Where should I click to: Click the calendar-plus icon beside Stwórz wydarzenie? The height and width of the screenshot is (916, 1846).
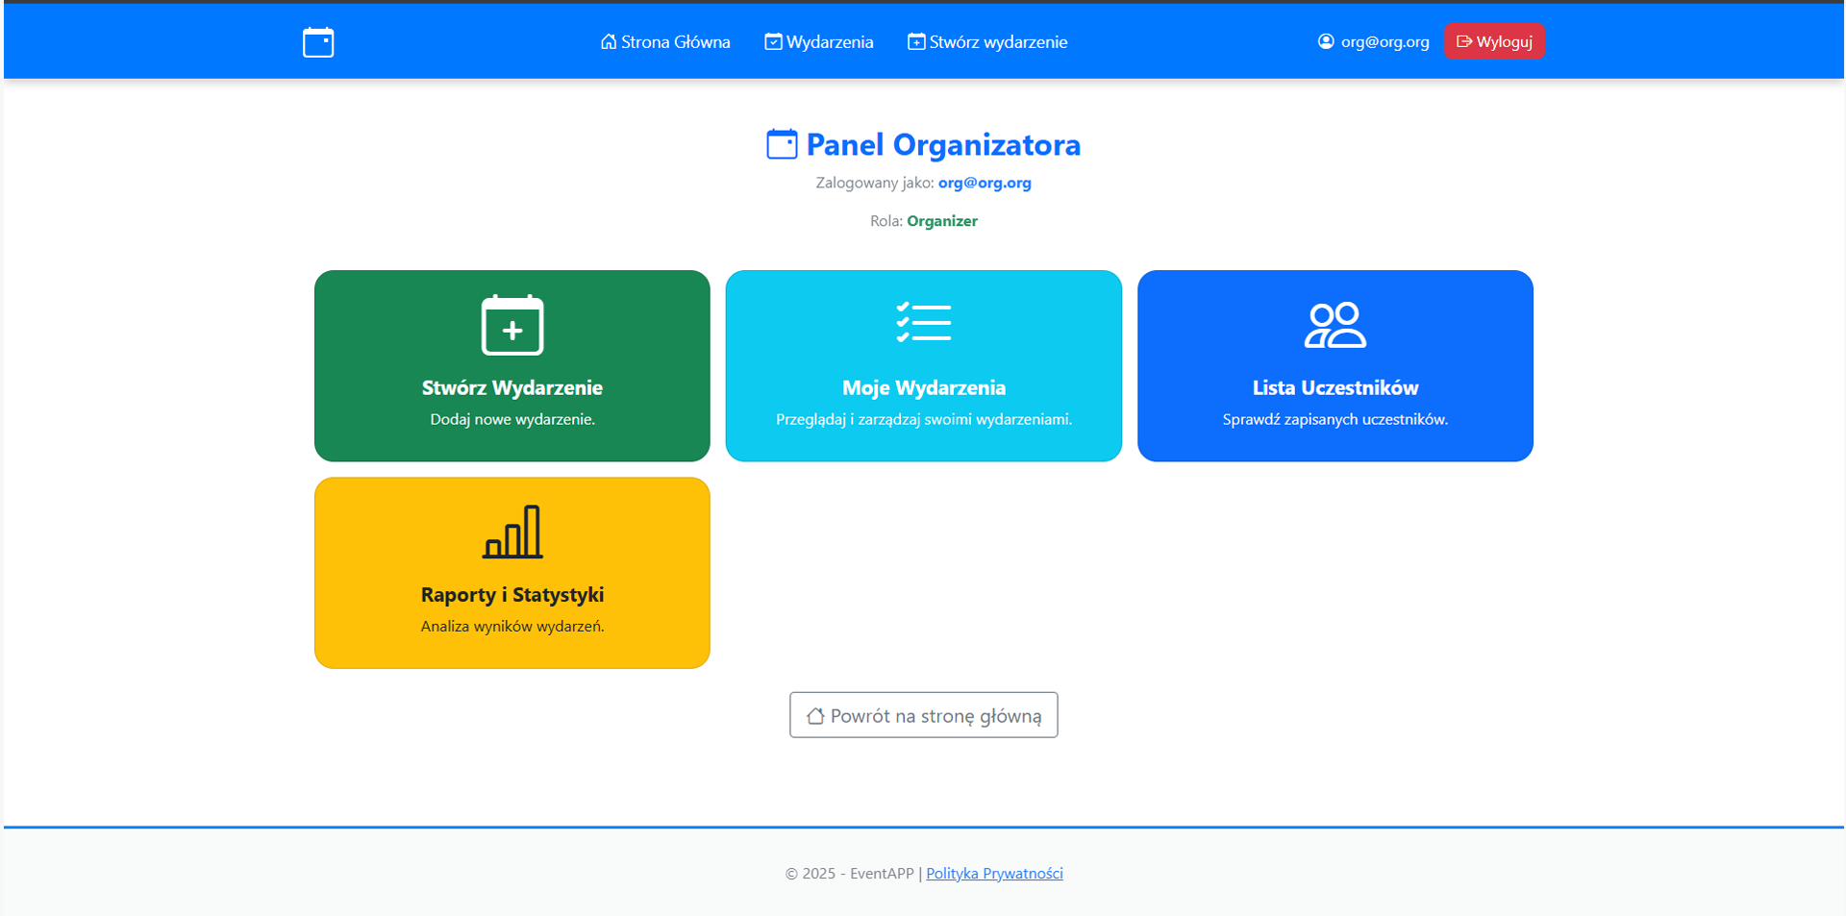916,41
